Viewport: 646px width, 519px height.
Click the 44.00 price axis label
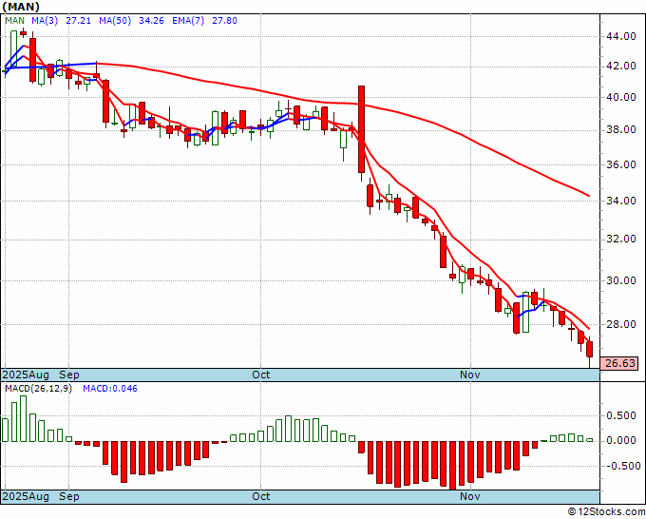tap(621, 37)
